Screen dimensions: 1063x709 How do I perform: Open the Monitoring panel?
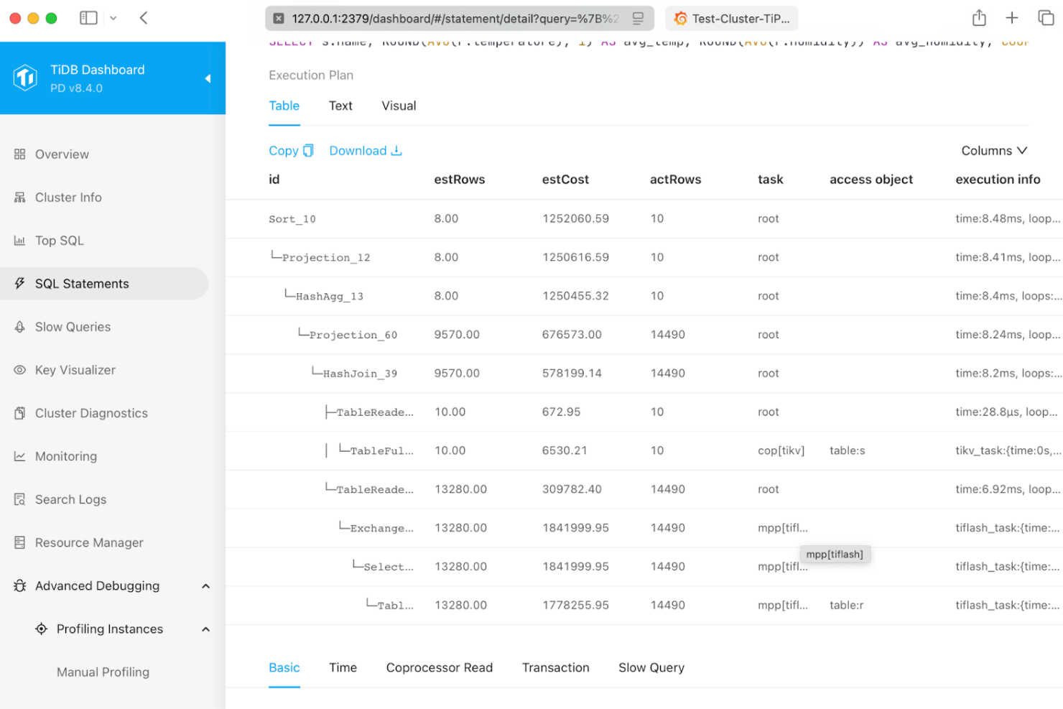point(66,455)
